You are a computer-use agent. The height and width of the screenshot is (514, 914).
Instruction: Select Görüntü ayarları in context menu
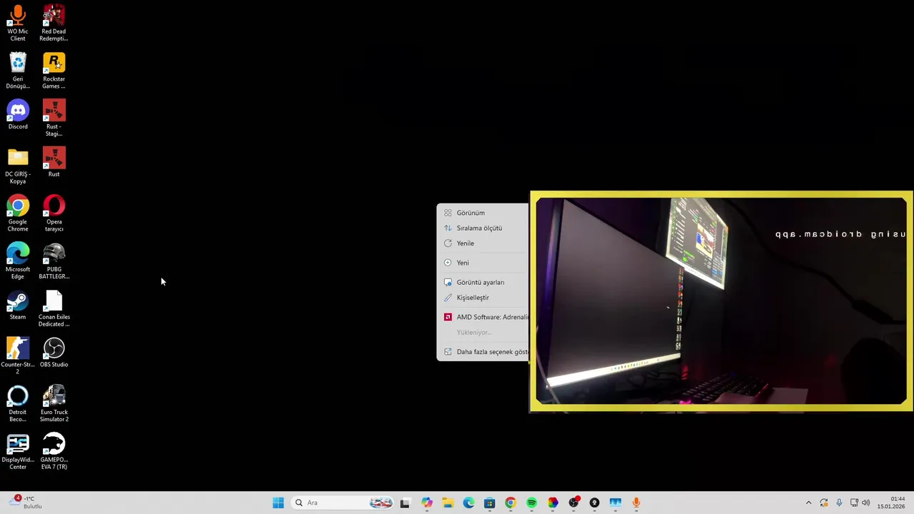click(483, 282)
